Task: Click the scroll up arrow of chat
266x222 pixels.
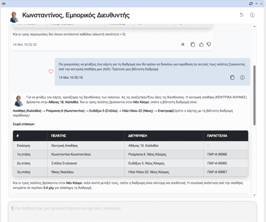Action: pos(254,26)
